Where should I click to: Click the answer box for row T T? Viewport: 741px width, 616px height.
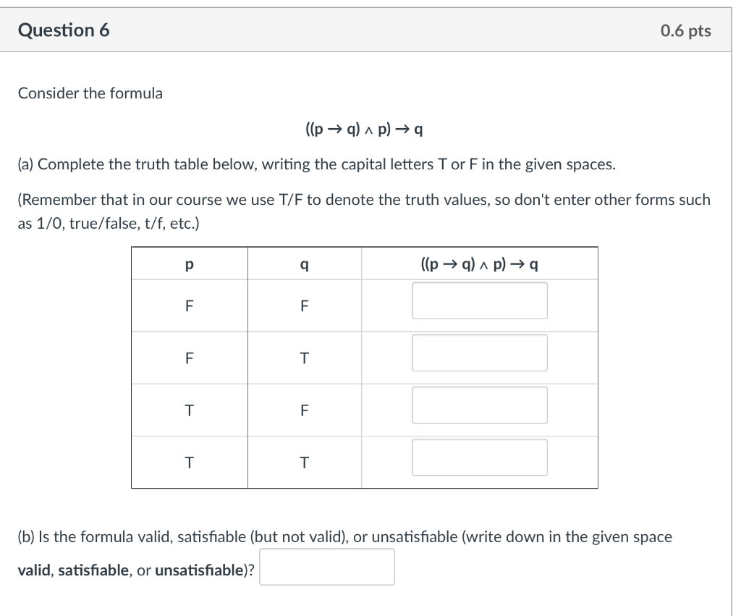(x=480, y=457)
